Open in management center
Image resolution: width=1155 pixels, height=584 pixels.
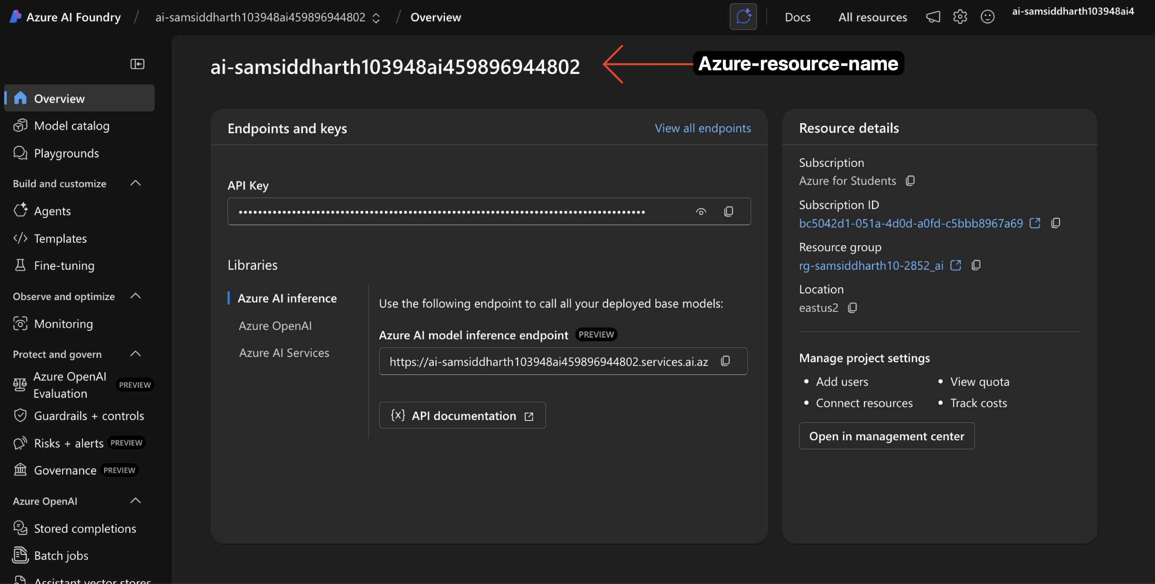(886, 435)
